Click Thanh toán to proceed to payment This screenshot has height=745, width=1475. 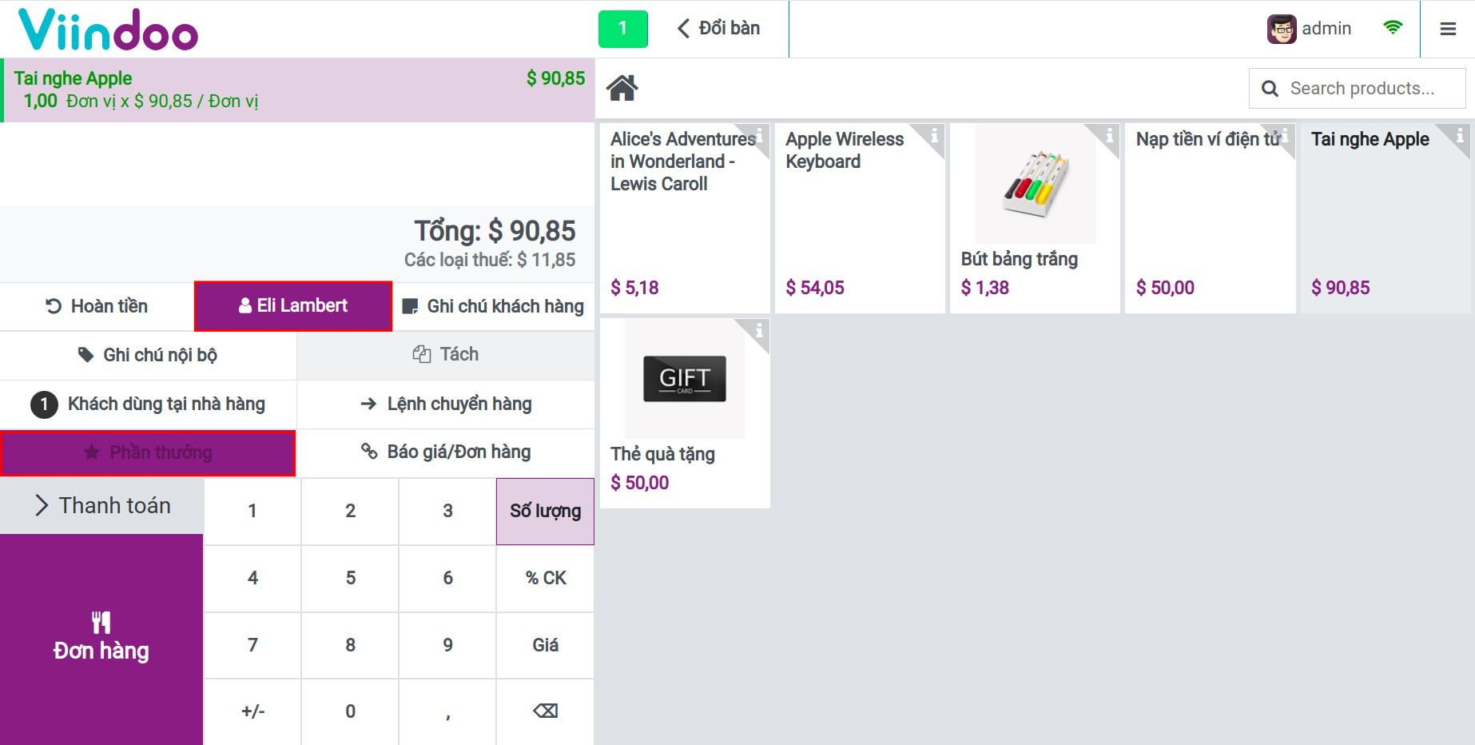click(x=102, y=504)
